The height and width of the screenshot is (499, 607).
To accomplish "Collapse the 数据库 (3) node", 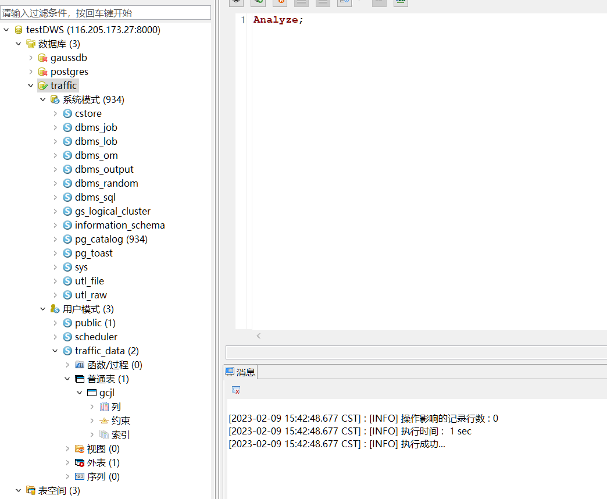I will (18, 44).
